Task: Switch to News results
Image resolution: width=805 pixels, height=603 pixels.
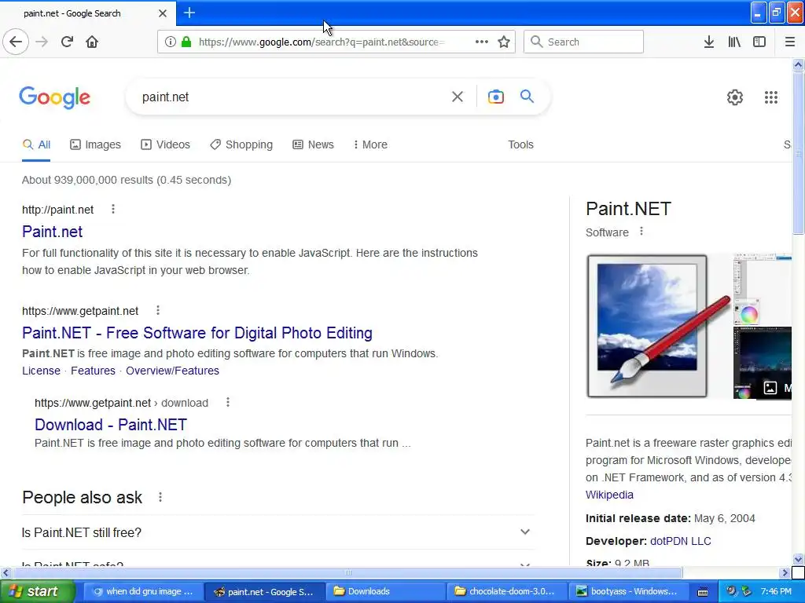Action: tap(313, 144)
